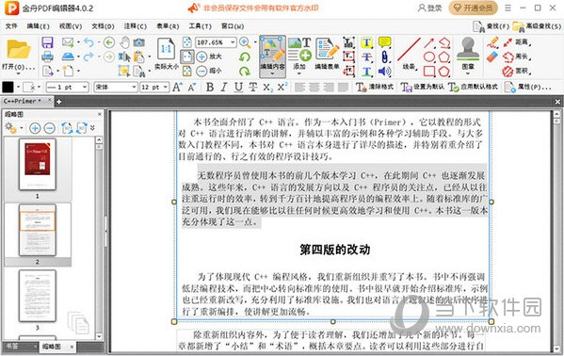Click the 设置为默认 set as default button

[x=423, y=87]
